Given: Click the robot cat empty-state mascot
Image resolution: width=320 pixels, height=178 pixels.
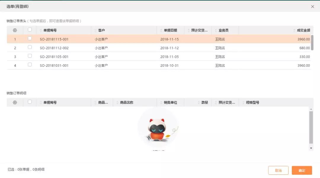Looking at the screenshot, I should (157, 129).
